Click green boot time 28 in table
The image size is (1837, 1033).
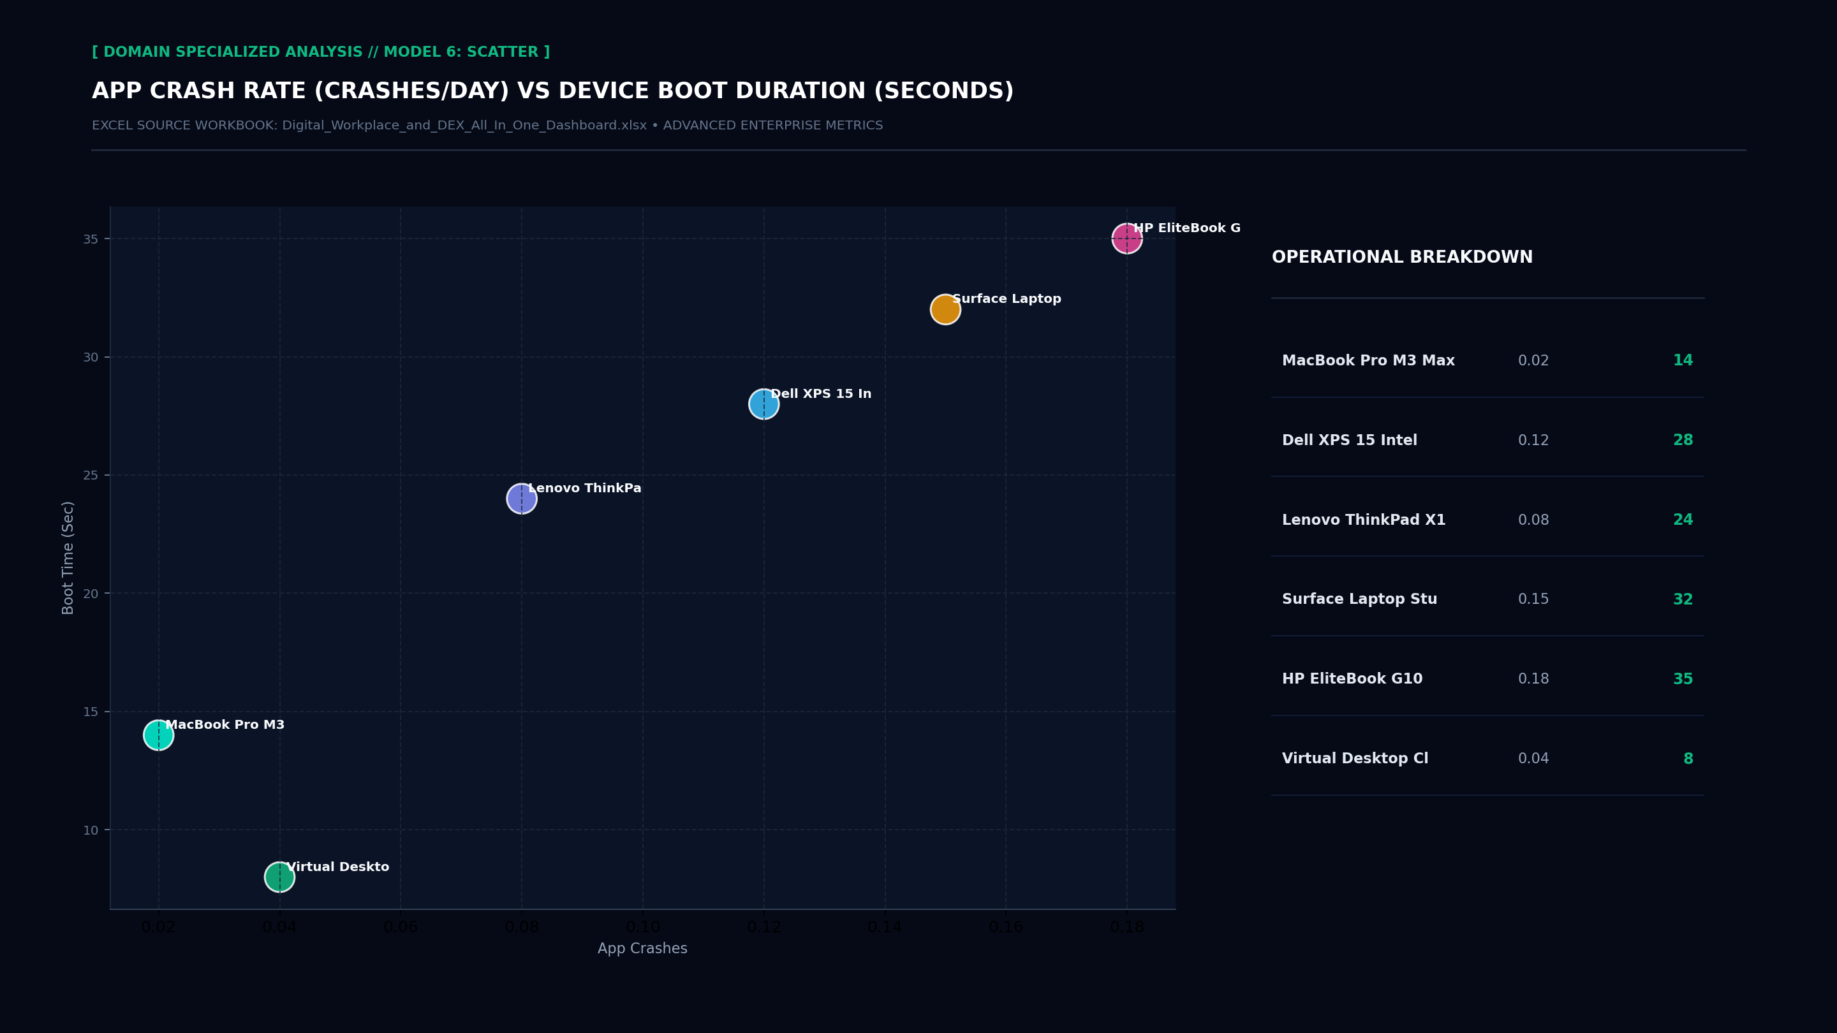point(1683,441)
